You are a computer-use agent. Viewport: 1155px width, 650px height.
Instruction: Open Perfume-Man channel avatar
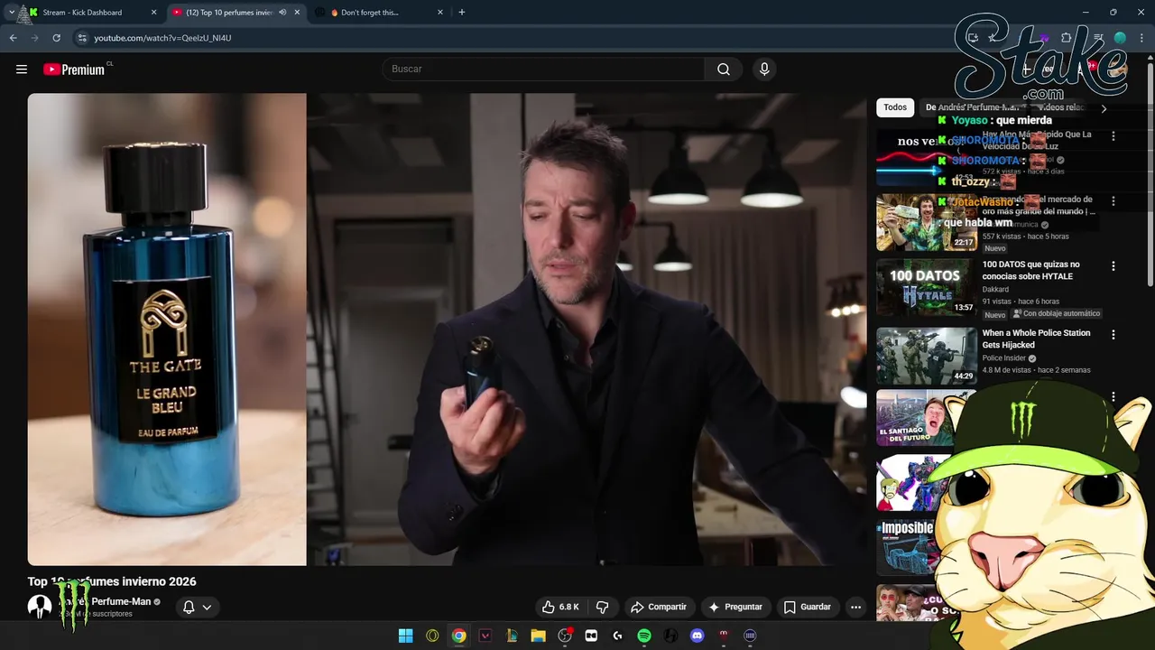coord(40,607)
